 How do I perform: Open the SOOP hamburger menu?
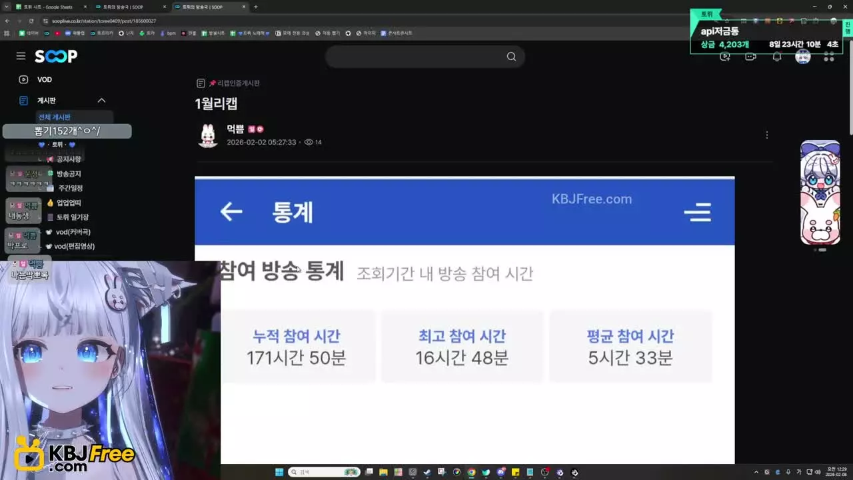[21, 56]
